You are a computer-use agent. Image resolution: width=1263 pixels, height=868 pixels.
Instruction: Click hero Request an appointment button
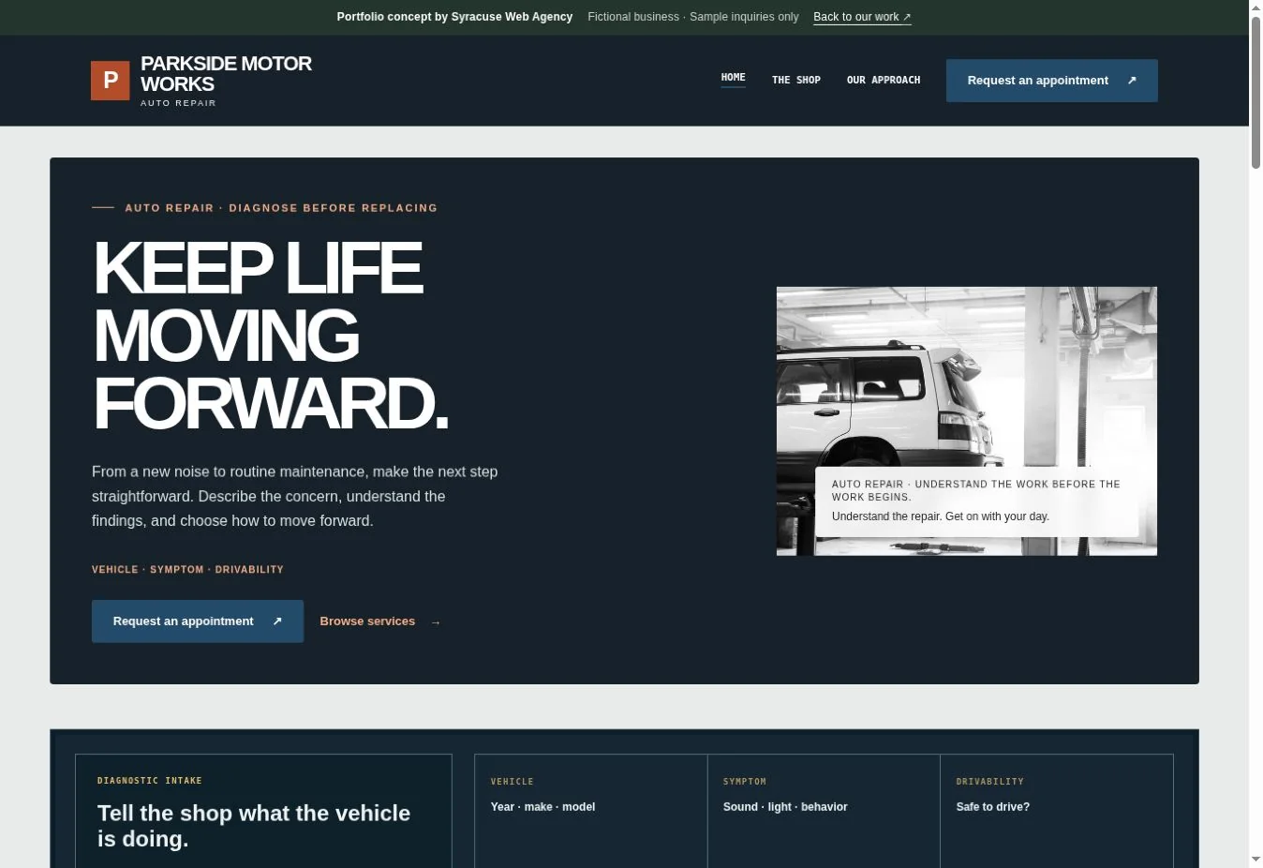click(198, 621)
